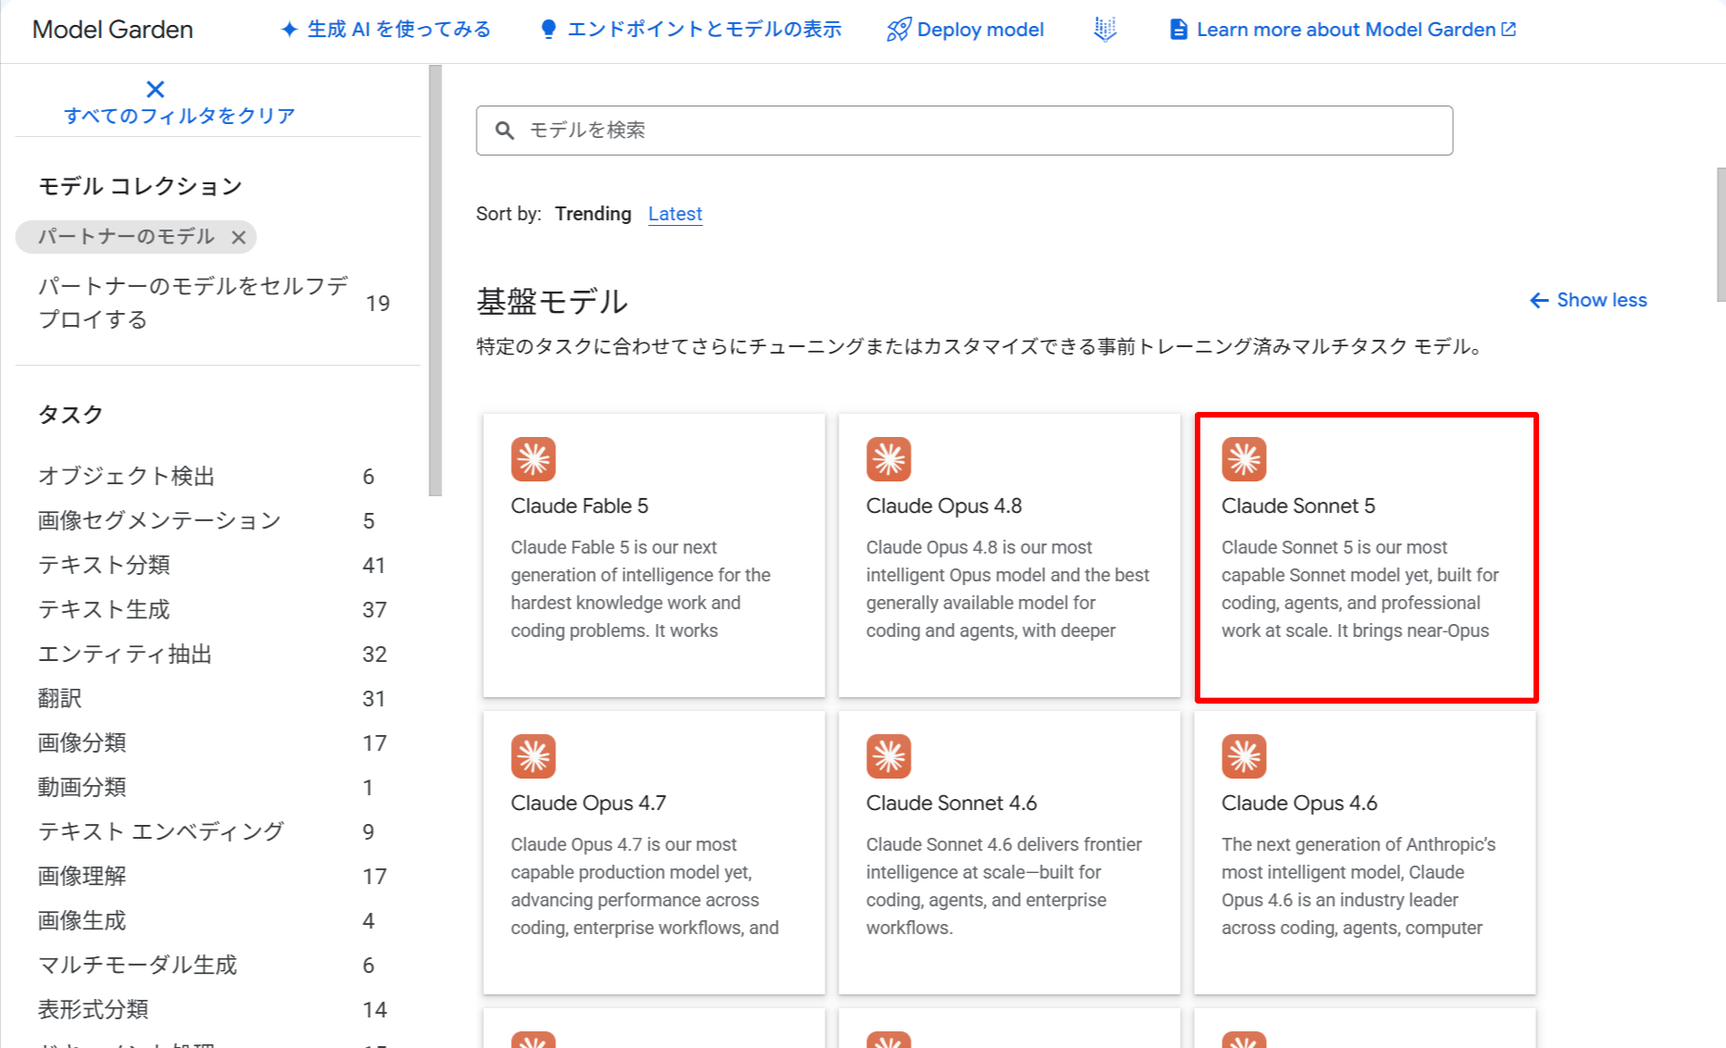Click the rocket icon beside Deploy model
This screenshot has width=1726, height=1048.
[x=899, y=30]
